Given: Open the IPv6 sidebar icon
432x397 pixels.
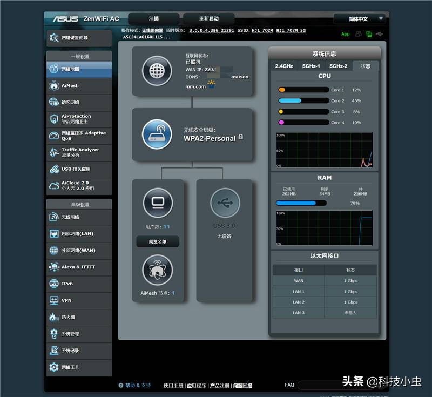Looking at the screenshot, I should coord(54,284).
